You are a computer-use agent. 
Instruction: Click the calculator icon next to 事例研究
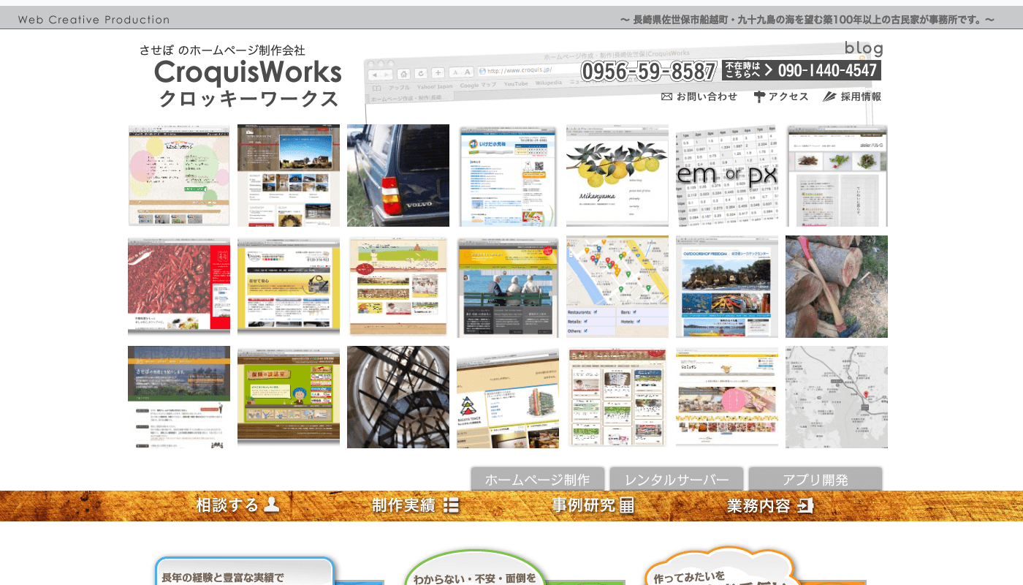626,505
